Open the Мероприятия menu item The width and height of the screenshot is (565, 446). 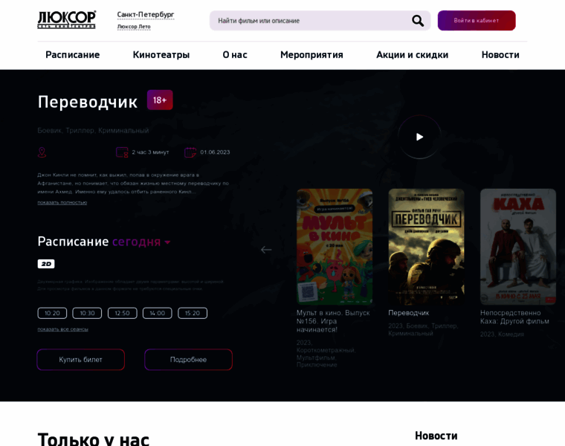pyautogui.click(x=311, y=55)
